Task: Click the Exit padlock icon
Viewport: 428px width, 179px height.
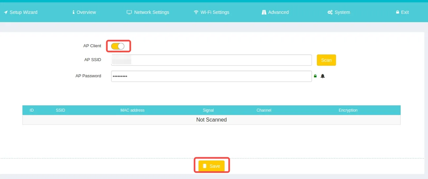Action: tap(397, 12)
